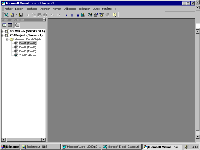Pause execution with the break button
200x150 pixels.
pyautogui.click(x=72, y=15)
